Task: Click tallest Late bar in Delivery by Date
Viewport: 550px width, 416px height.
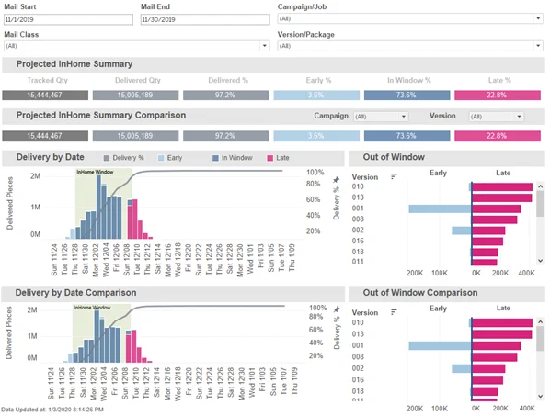Action: point(134,219)
